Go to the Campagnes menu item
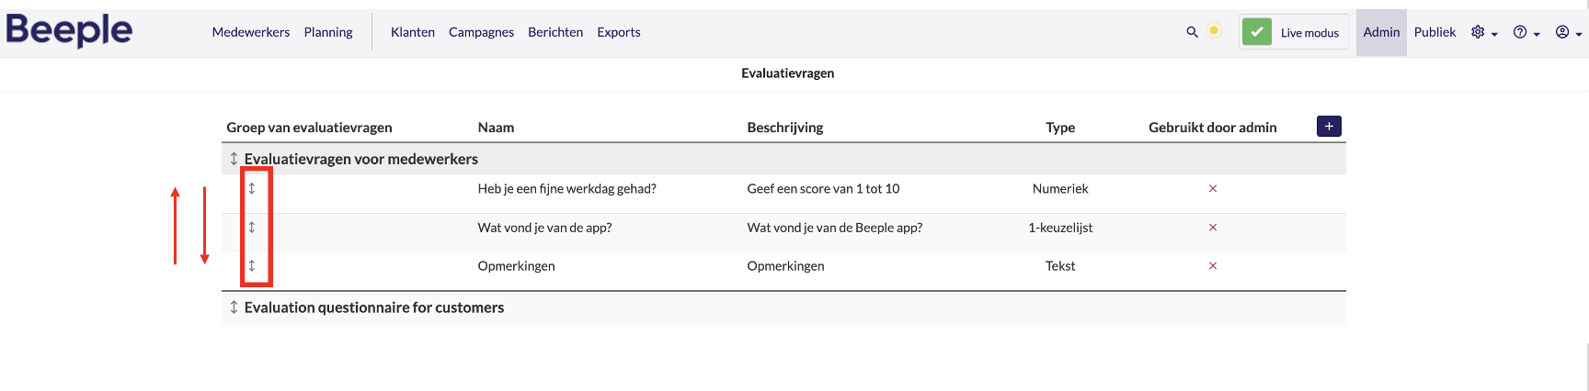 (x=481, y=32)
